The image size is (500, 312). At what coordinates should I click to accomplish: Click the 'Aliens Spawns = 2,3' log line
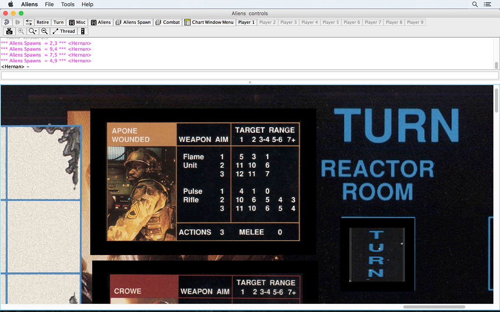pos(46,43)
